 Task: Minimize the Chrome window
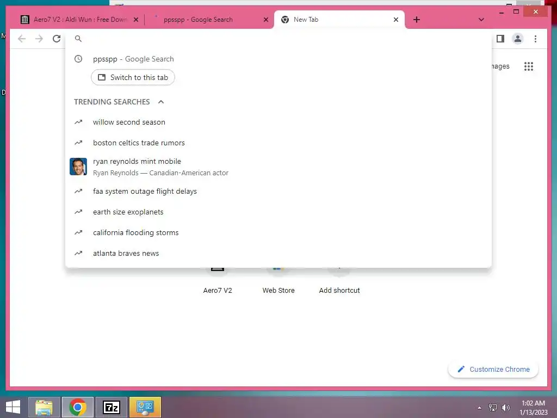pos(501,13)
